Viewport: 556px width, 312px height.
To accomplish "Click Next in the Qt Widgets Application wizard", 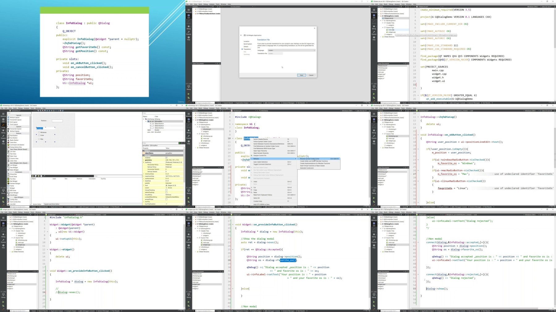I will (x=301, y=75).
